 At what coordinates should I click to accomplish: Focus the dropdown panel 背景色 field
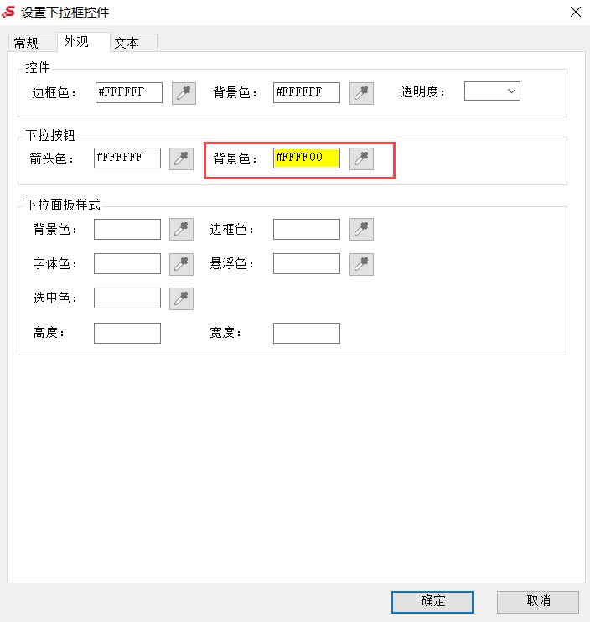point(127,230)
